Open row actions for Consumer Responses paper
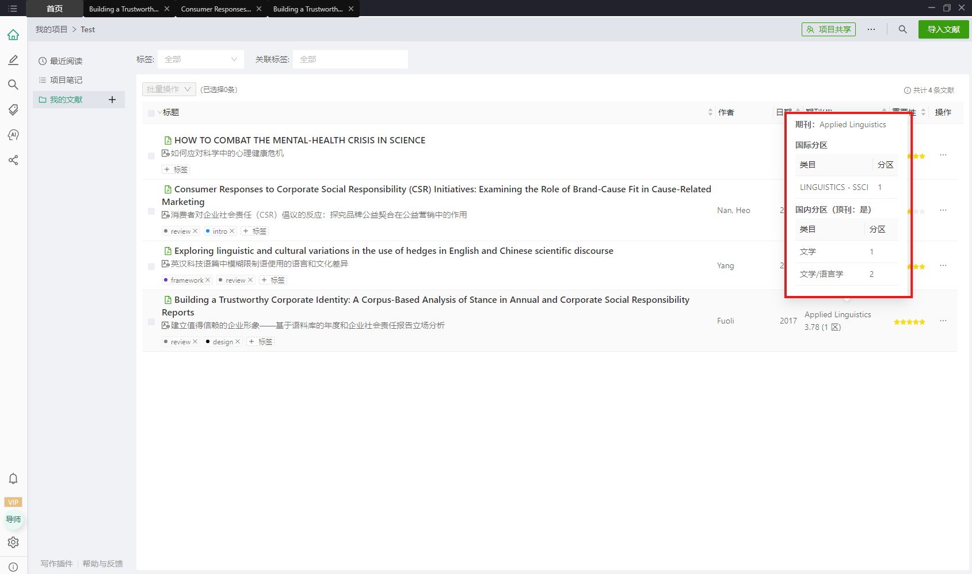Screen dimensions: 972x574 943,210
